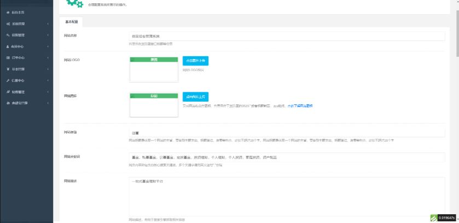This screenshot has width=459, height=223.
Task: Click the 网站标题 input containing 创富
Action: point(287,133)
